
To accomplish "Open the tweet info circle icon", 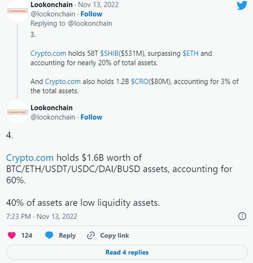I will pos(242,216).
